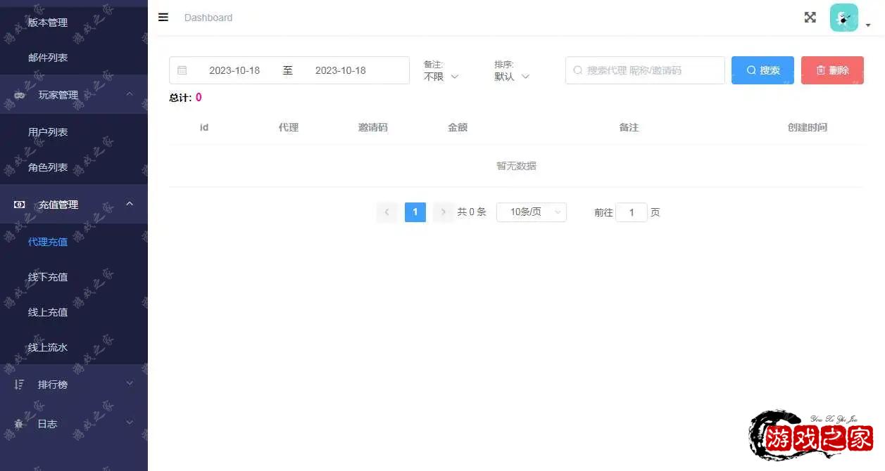Viewport: 885px width, 471px height.
Task: Collapse the 充值管理 section via its chevron
Action: point(129,204)
